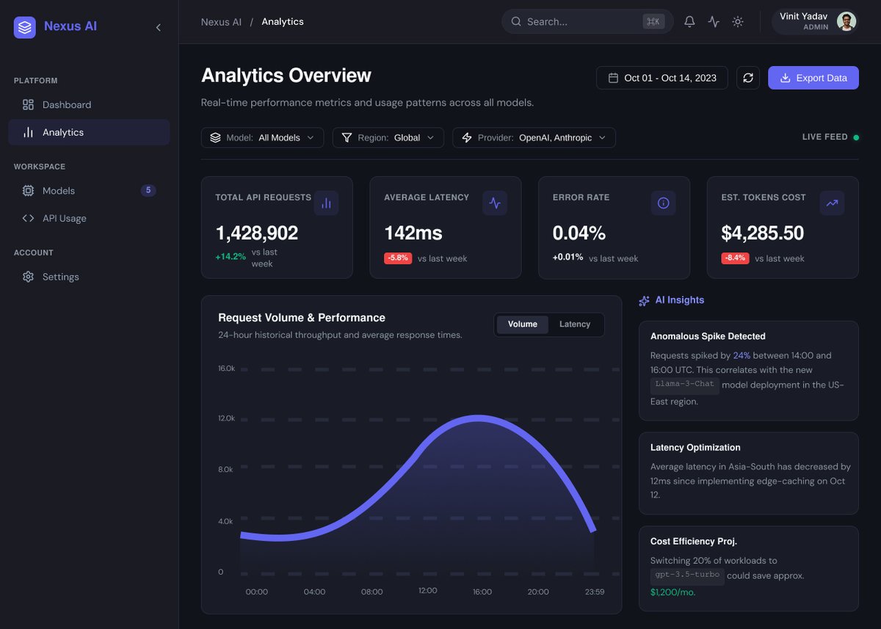
Task: Click the Latency Optimization insight heading
Action: [695, 448]
